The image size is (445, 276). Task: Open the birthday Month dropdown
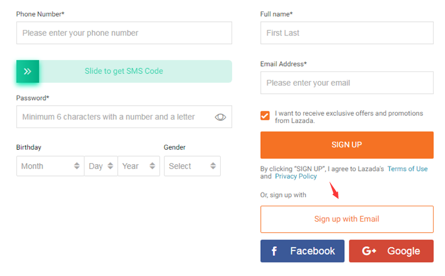click(x=50, y=166)
